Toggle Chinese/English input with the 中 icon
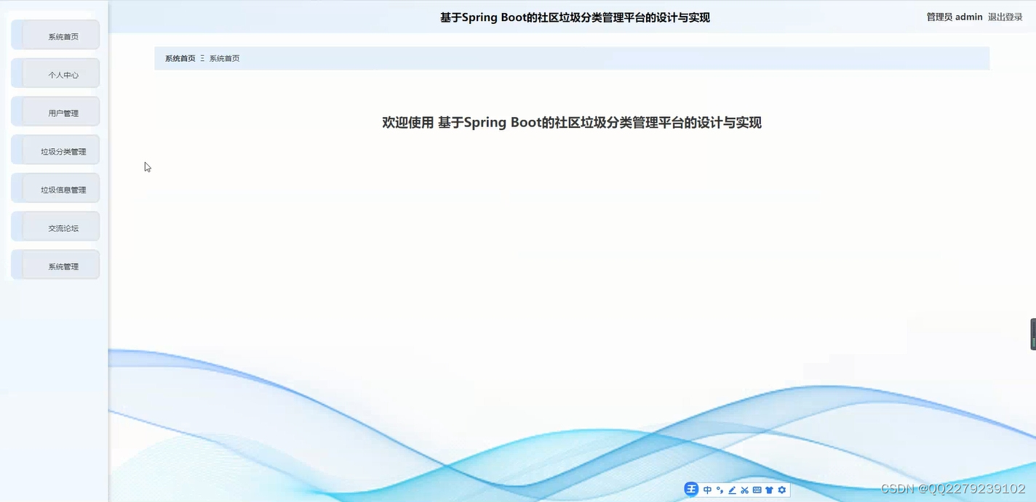This screenshot has width=1036, height=502. point(707,490)
